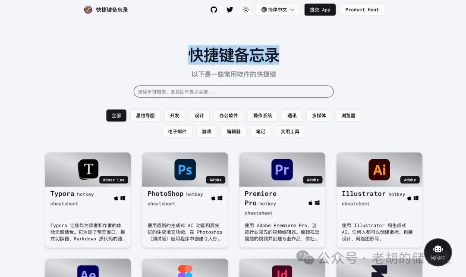
Task: Select the 浏览器 category filter
Action: (x=348, y=115)
